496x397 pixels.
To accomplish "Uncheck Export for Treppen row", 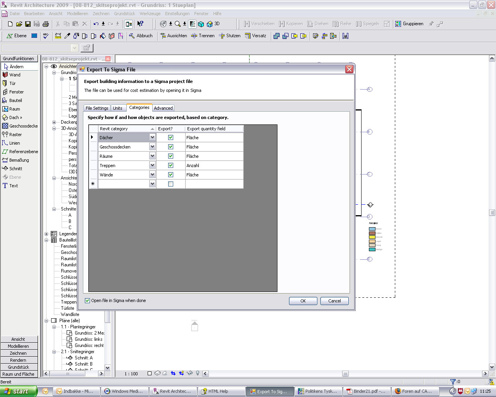I will pos(170,166).
